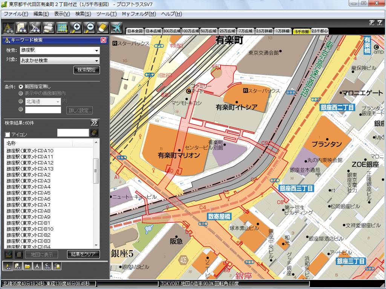Image resolution: width=386 pixels, height=289 pixels.
Task: Open the ヘルプ(H) menu
Action: click(x=172, y=14)
